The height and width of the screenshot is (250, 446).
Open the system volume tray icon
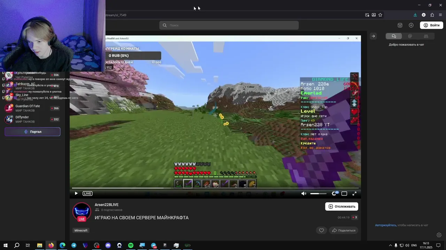407,245
